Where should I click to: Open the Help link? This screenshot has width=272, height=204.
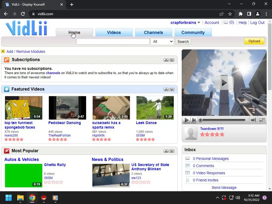243,23
